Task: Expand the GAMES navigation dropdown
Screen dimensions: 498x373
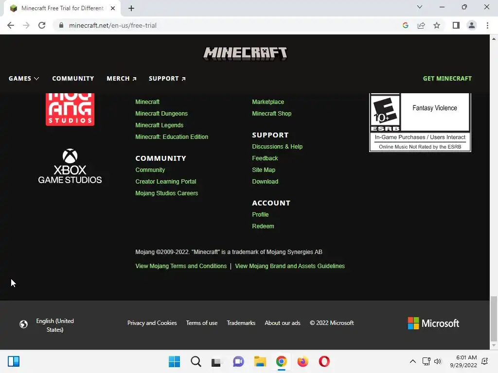Action: tap(24, 78)
